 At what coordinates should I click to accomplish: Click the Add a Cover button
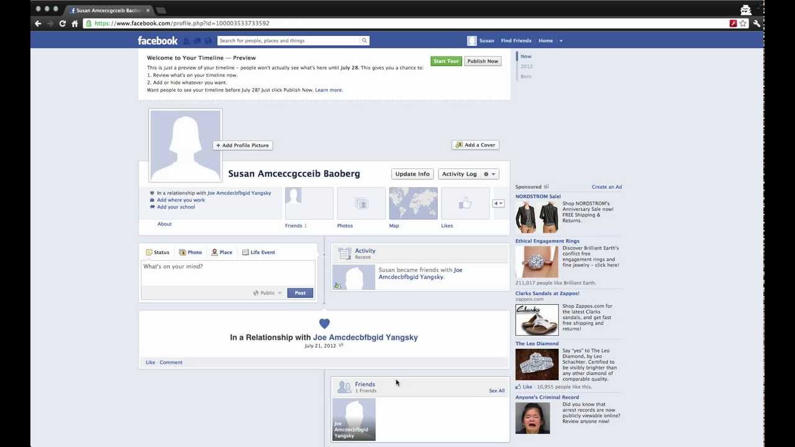pos(475,145)
